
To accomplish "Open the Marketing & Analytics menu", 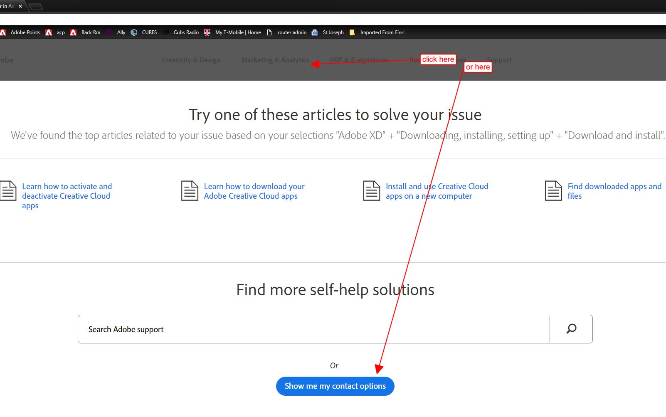I will [275, 60].
